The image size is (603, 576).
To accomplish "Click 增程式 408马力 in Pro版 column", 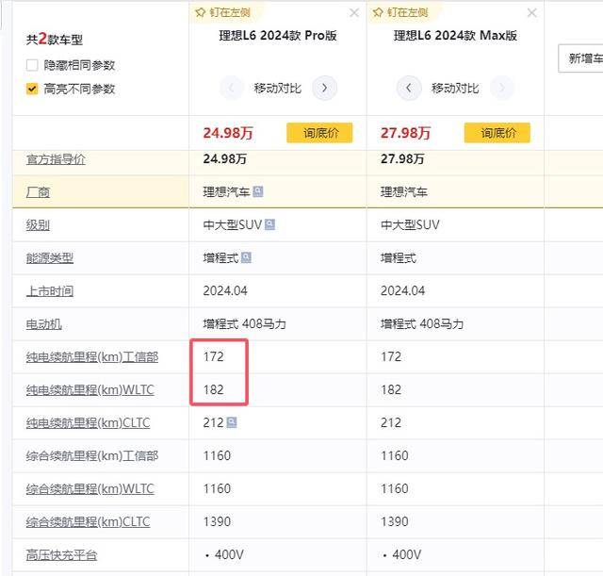I will [245, 324].
